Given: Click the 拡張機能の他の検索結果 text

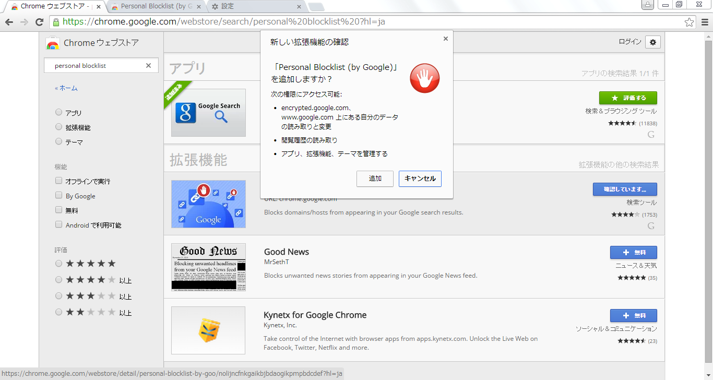Looking at the screenshot, I should tap(619, 165).
